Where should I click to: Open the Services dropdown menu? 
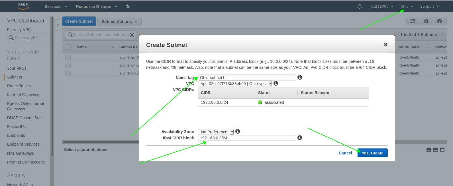tap(56, 6)
